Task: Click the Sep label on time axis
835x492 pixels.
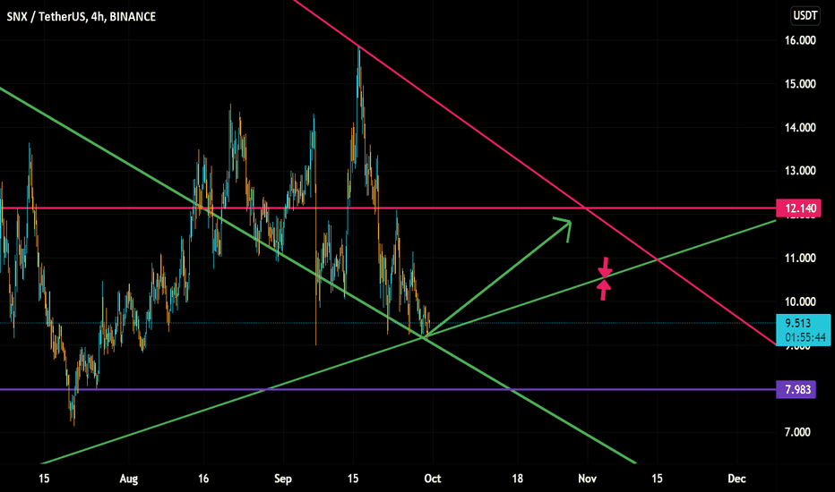Action: click(283, 479)
